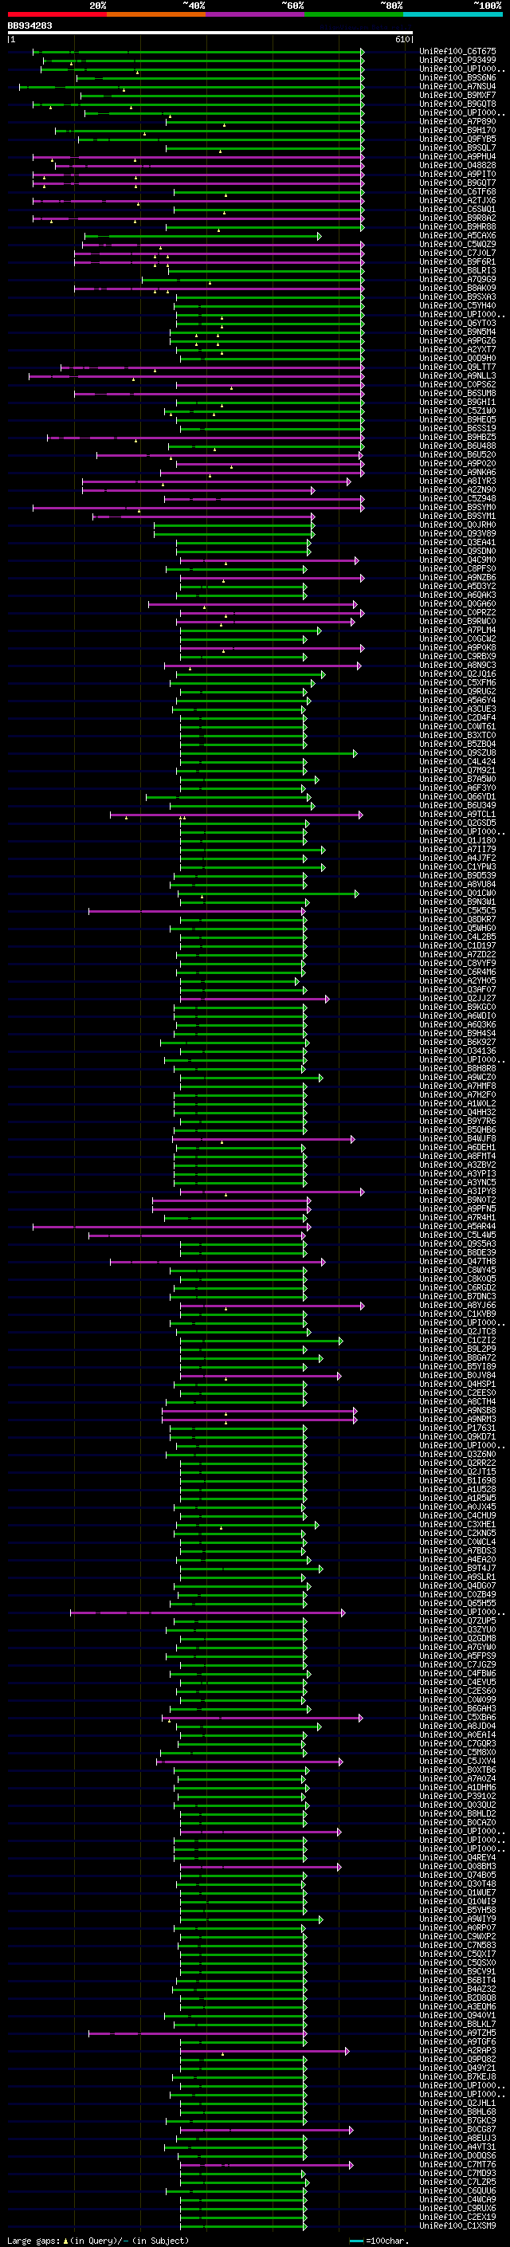Viewport: 510px width, 2247px height.
Task: Select label UniRef100_C6TF68
Action: click(x=457, y=192)
